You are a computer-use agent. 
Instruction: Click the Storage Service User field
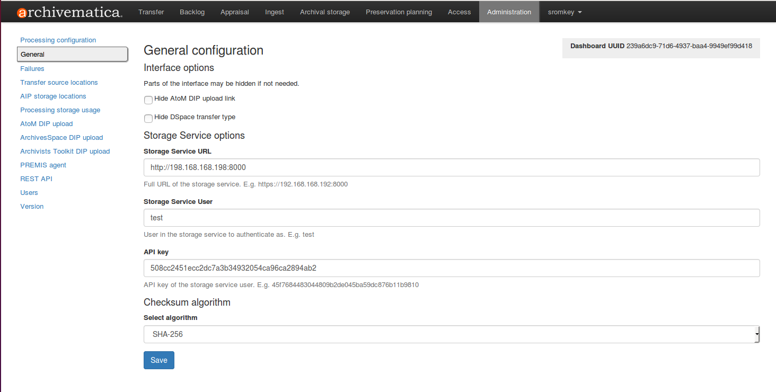pos(451,218)
